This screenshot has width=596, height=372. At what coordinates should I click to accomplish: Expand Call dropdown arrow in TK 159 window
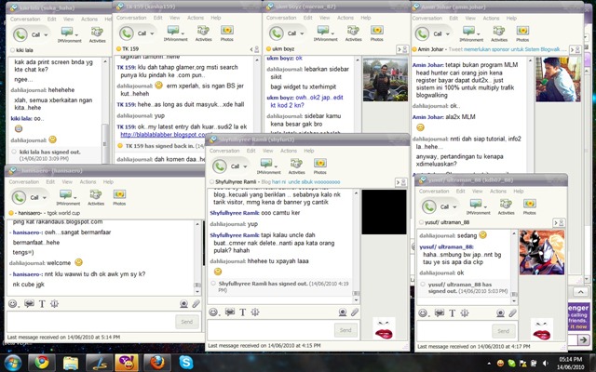[x=152, y=33]
